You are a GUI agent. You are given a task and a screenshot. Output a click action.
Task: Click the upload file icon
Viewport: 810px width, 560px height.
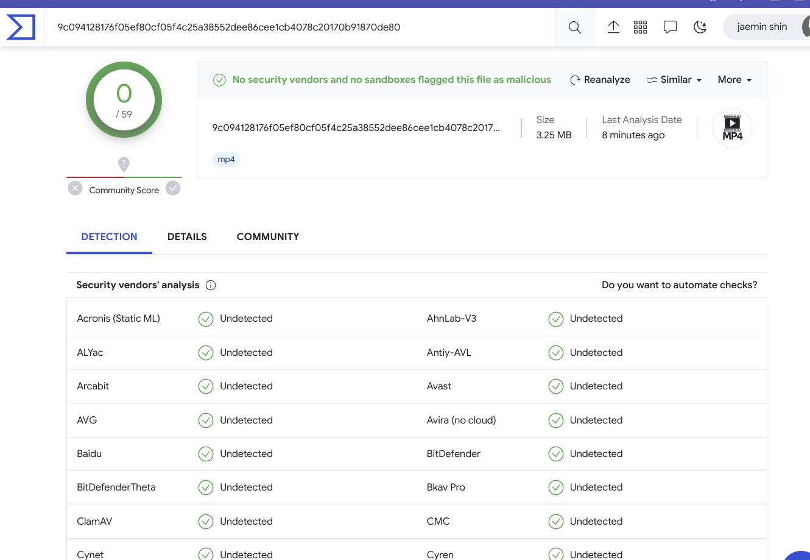(613, 27)
